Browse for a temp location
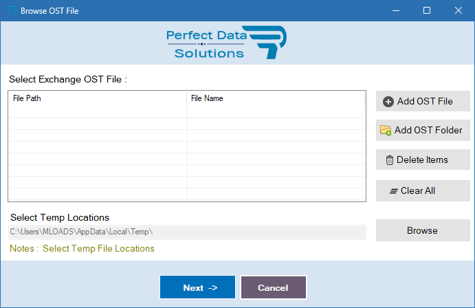 click(423, 230)
